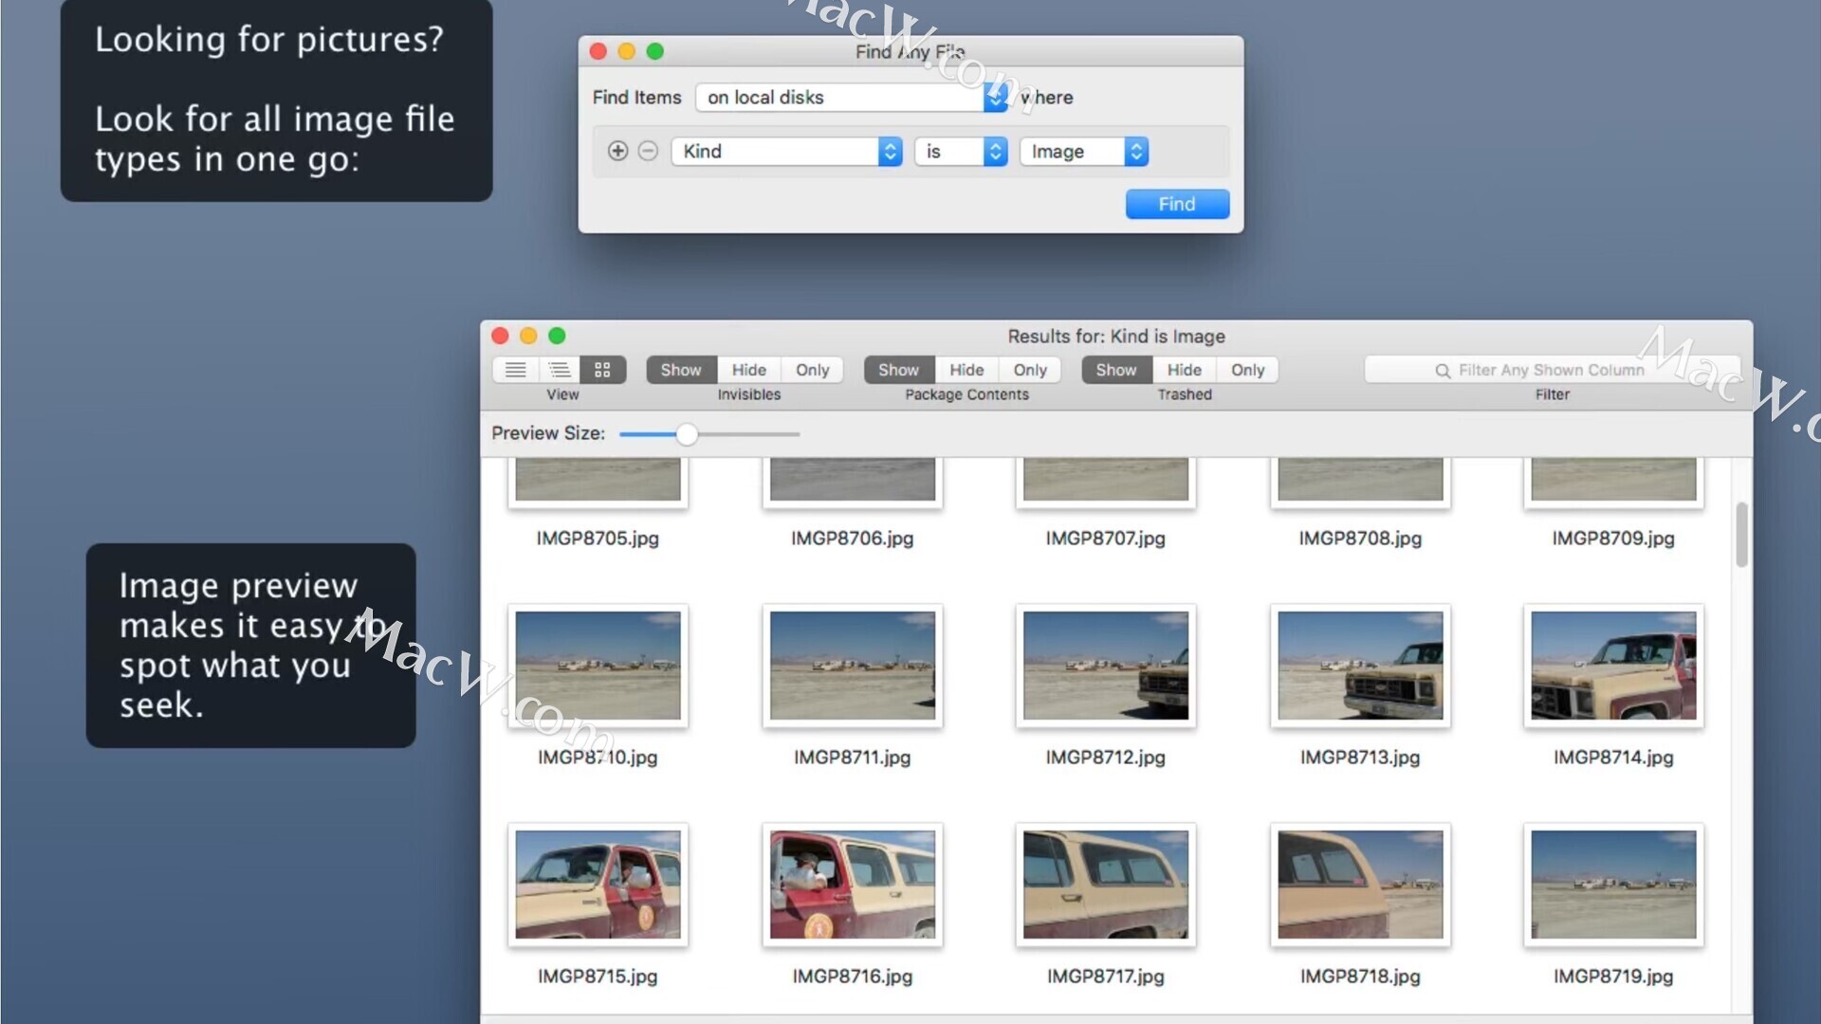Click the Find button to search
1821x1024 pixels.
[1176, 203]
